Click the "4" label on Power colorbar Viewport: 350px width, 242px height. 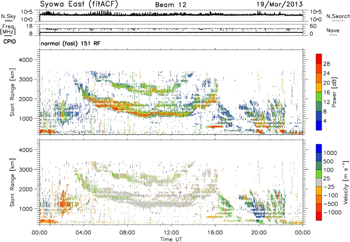325,121
